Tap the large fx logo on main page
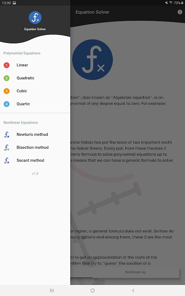Screen dimensions: 185x296 [92, 60]
